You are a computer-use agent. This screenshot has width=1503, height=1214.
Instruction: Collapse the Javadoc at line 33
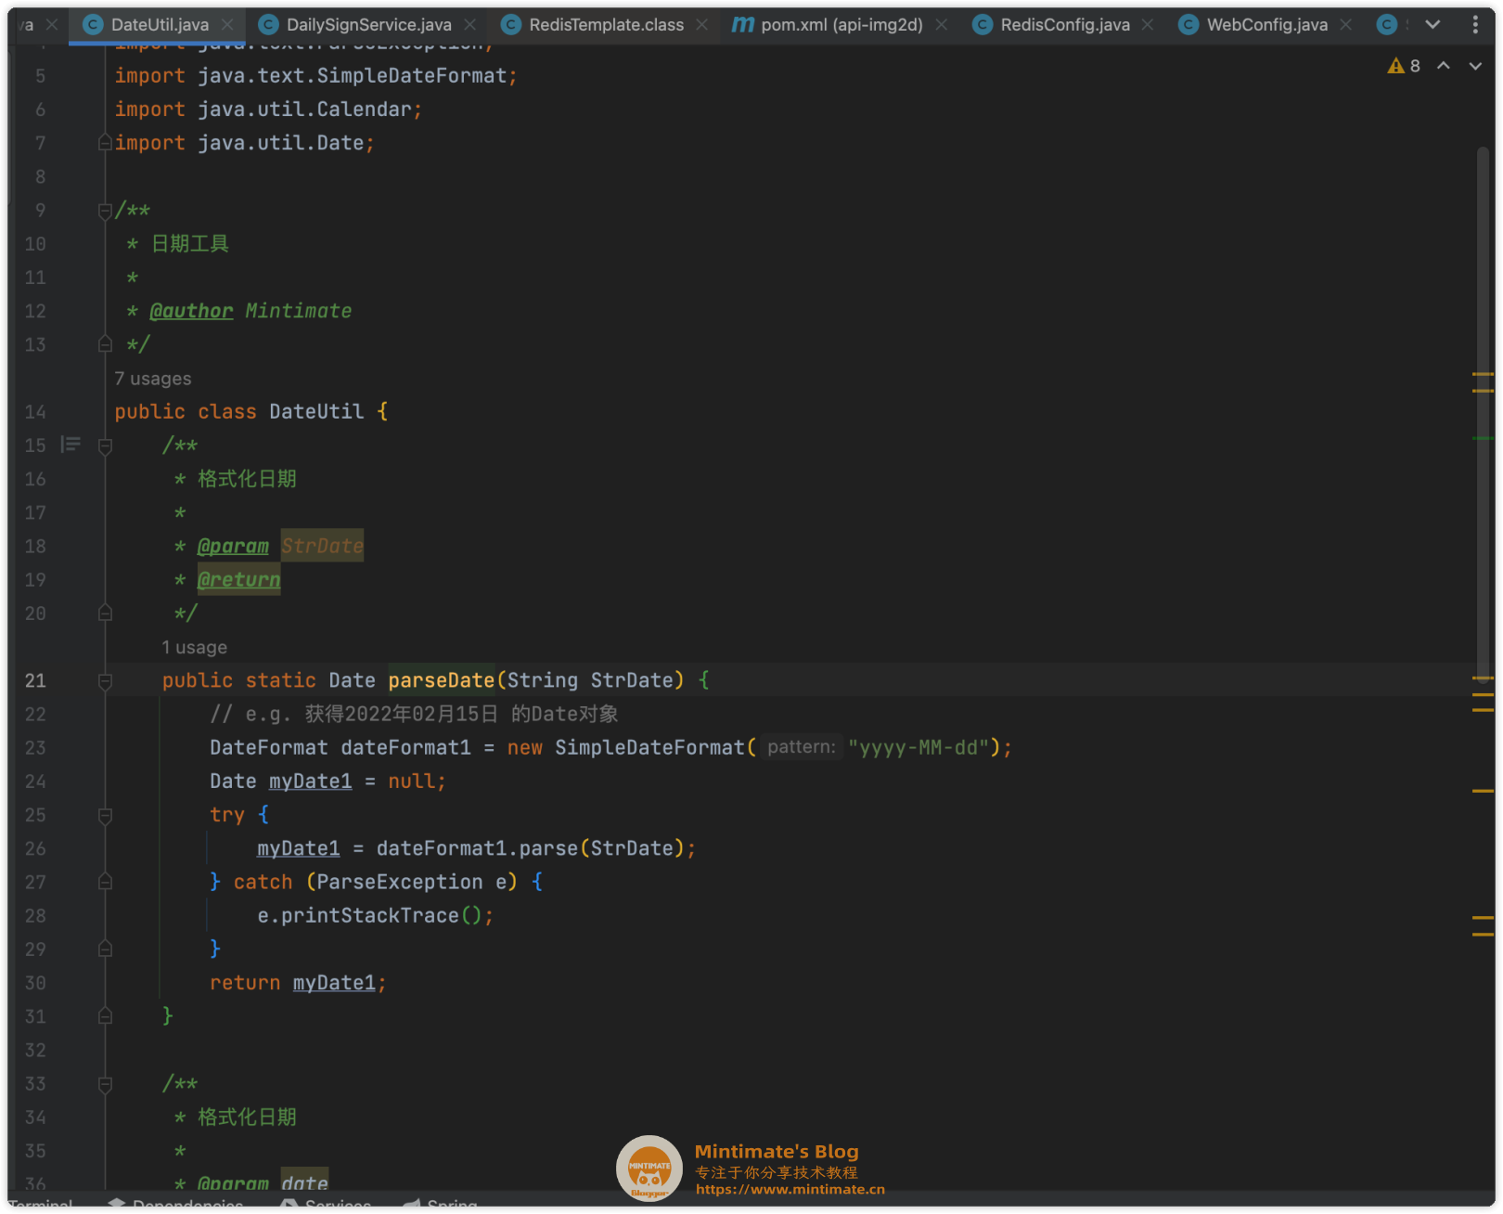pos(105,1084)
